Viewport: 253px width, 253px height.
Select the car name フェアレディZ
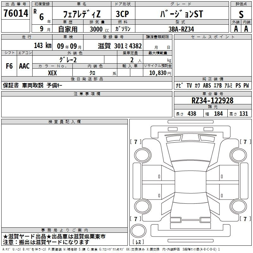point(82,14)
